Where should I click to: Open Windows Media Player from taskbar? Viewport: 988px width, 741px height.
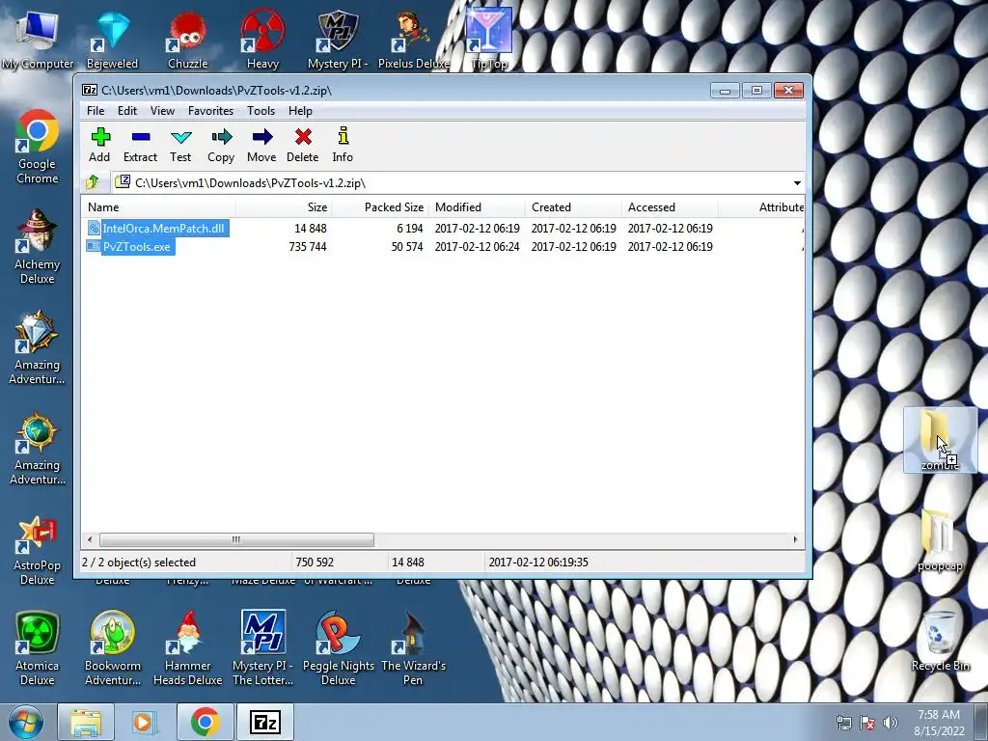coord(145,722)
